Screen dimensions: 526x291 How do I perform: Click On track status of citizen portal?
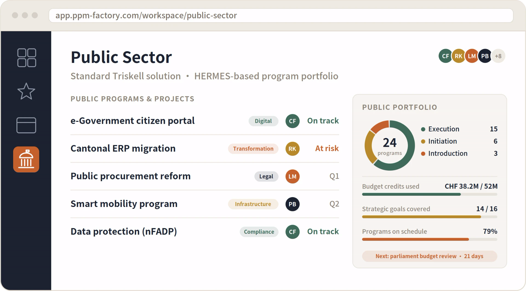323,121
